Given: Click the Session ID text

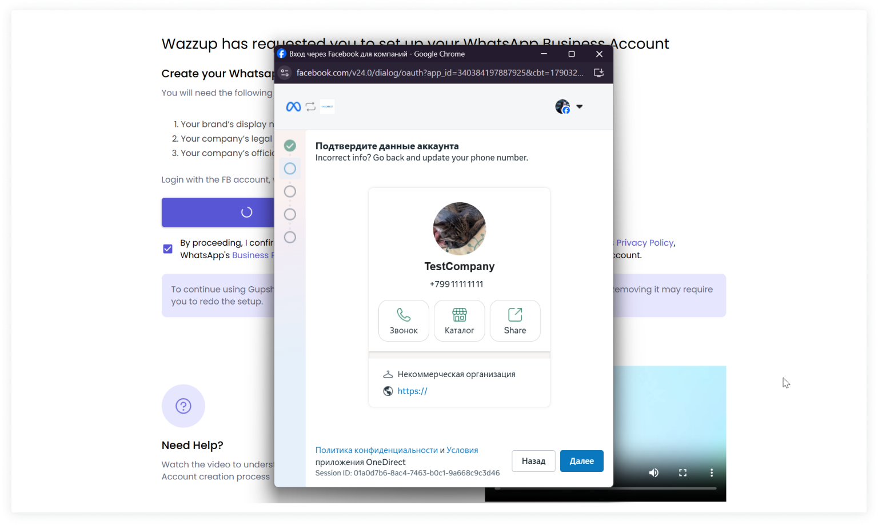Looking at the screenshot, I should click(x=408, y=473).
